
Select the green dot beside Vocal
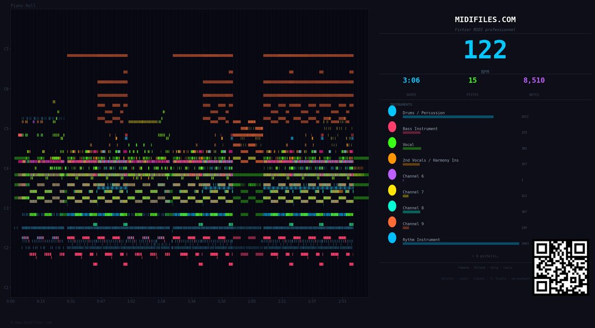[392, 143]
